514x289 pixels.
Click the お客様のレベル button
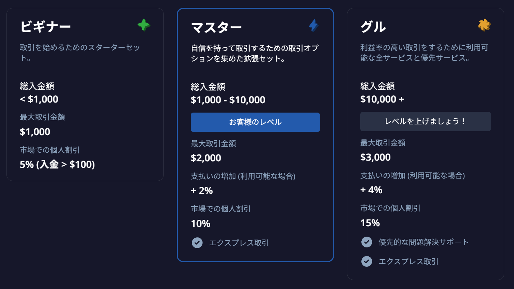(x=255, y=122)
